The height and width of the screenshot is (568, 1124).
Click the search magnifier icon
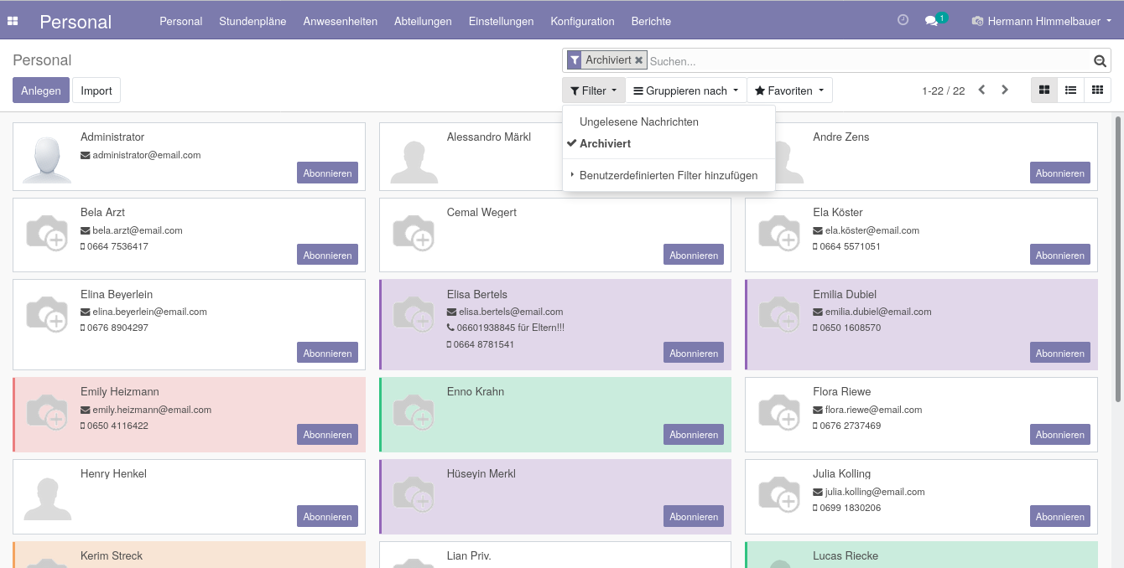pyautogui.click(x=1100, y=60)
